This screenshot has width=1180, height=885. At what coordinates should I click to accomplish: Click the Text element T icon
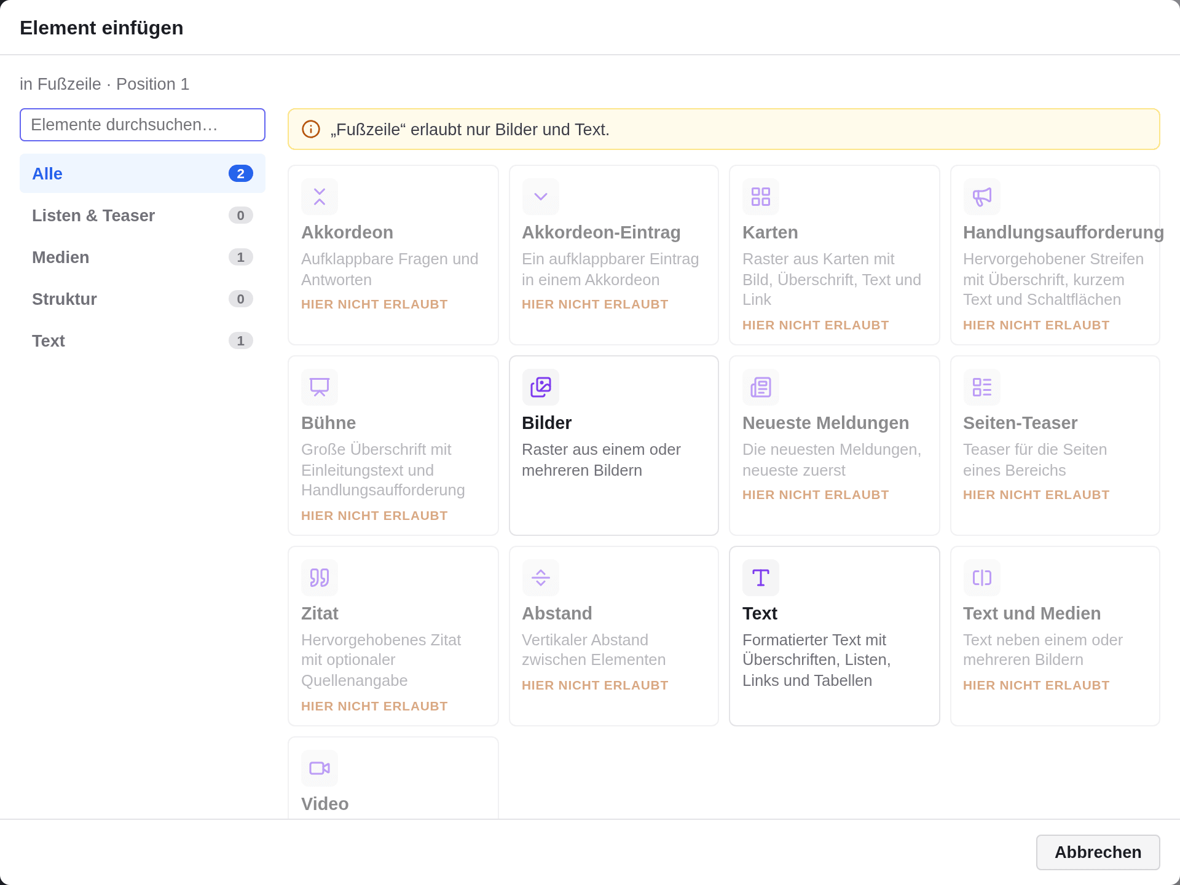coord(761,578)
